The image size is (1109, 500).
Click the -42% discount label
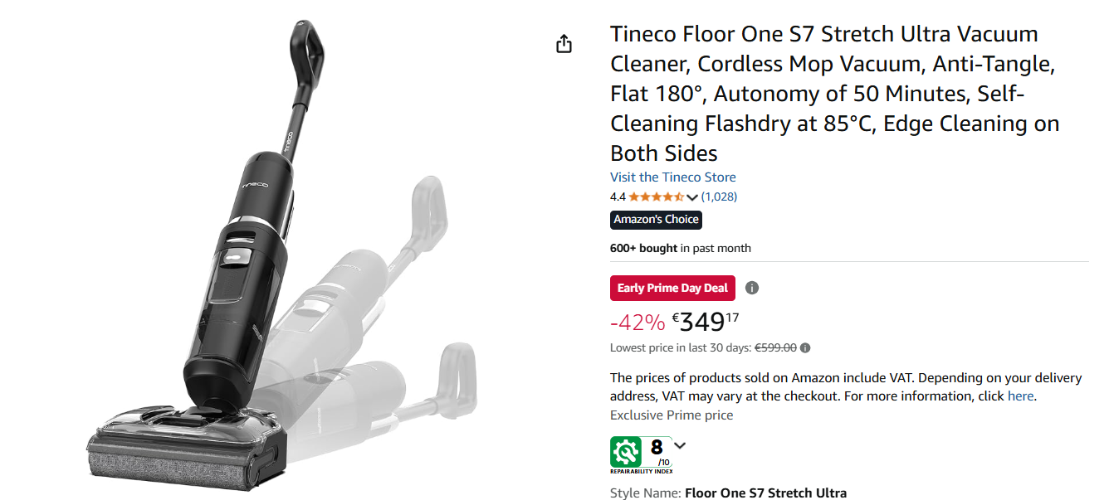pyautogui.click(x=637, y=322)
